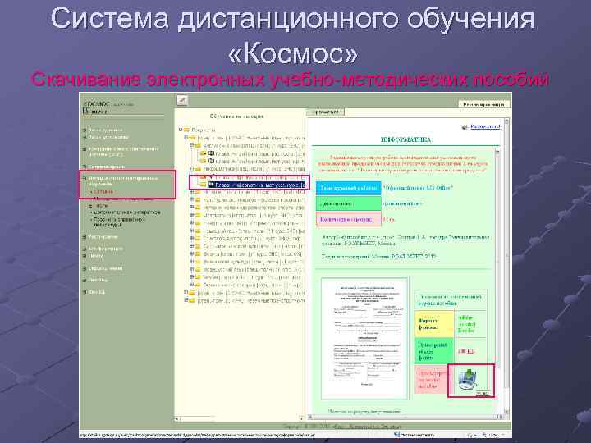591x443 pixels.
Task: Open Каталог in the sidebar menu
Action: [103, 192]
